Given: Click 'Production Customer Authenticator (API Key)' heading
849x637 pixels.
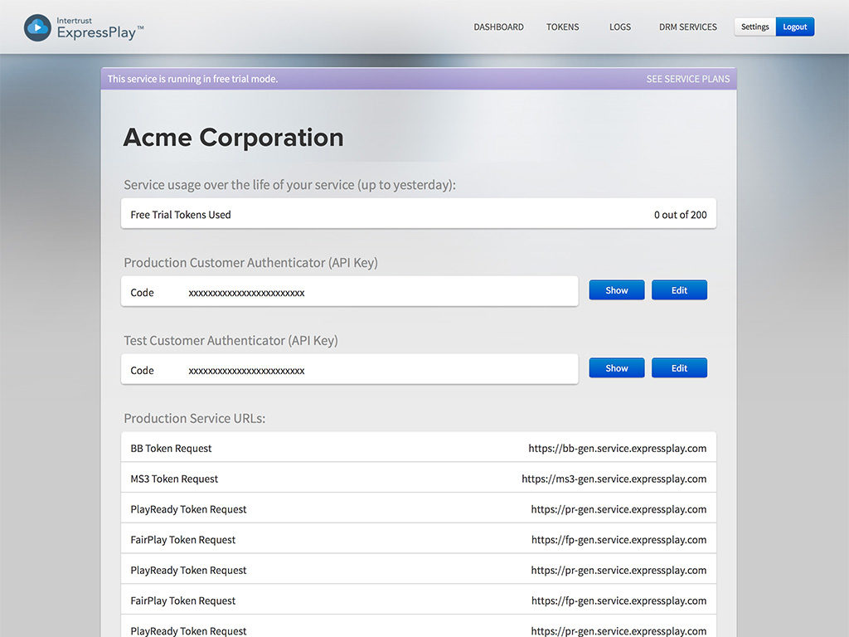Looking at the screenshot, I should 250,263.
